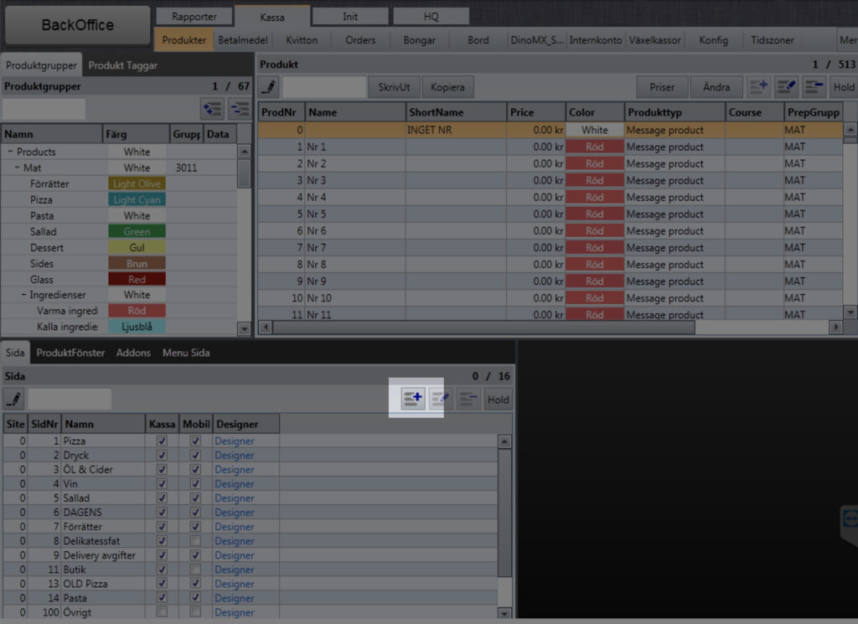Viewport: 858px width, 624px height.
Task: Click the add product group icon
Action: pyautogui.click(x=211, y=109)
